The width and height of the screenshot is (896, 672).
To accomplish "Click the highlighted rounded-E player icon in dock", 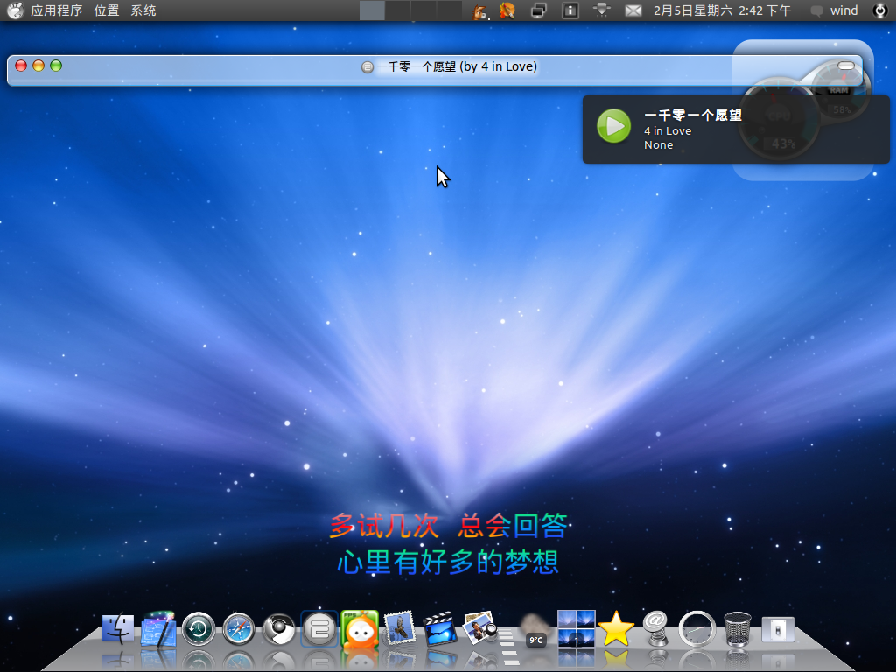I will (x=318, y=629).
